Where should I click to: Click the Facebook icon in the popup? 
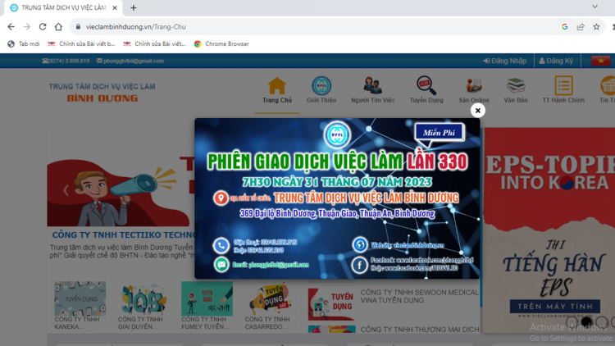(359, 265)
